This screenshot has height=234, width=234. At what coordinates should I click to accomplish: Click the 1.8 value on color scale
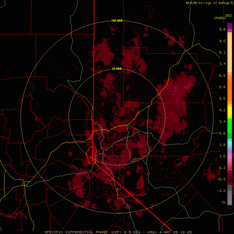point(222,145)
